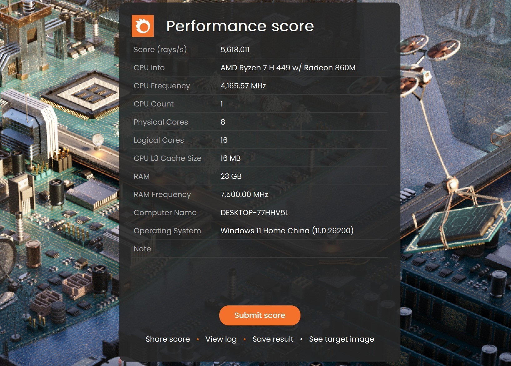This screenshot has height=366, width=511.
Task: Click the Physical Cores value 8
Action: point(223,122)
